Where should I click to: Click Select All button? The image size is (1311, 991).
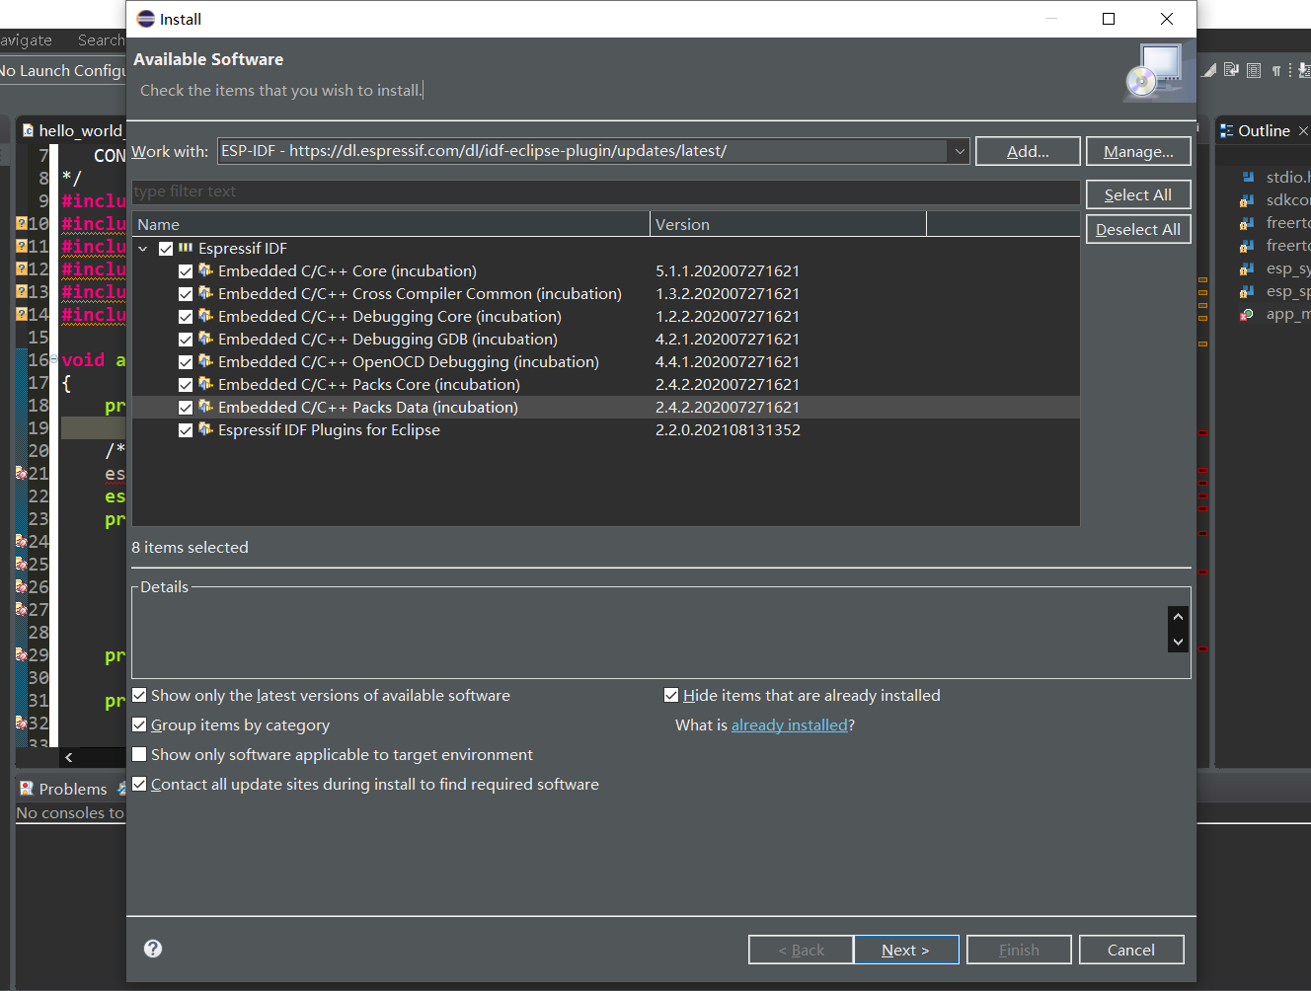(x=1138, y=194)
